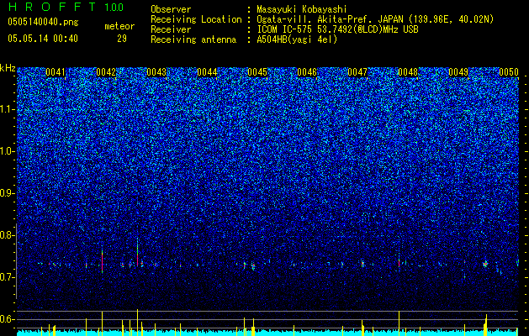
Task: Click the 0042 time marker
Action: click(106, 72)
